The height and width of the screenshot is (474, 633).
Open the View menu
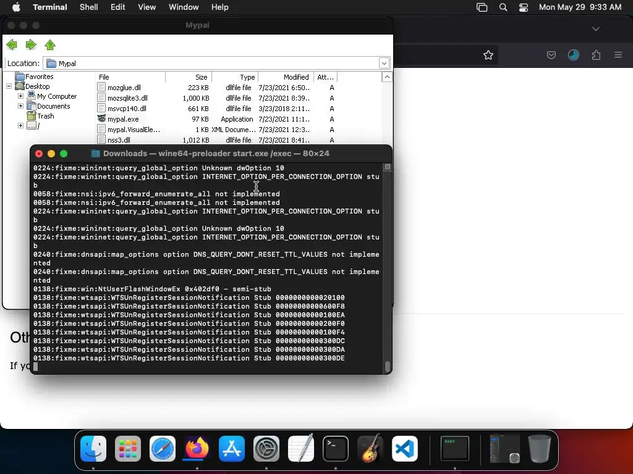point(147,7)
